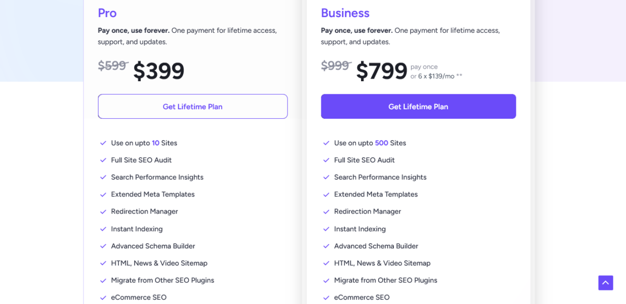Click checkmark next to Pro Full Site SEO Audit
Viewport: 626px width, 304px height.
pos(103,160)
